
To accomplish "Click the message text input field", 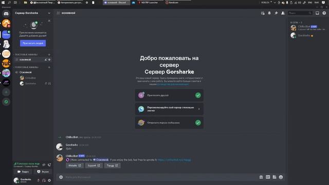I will click(160, 177).
